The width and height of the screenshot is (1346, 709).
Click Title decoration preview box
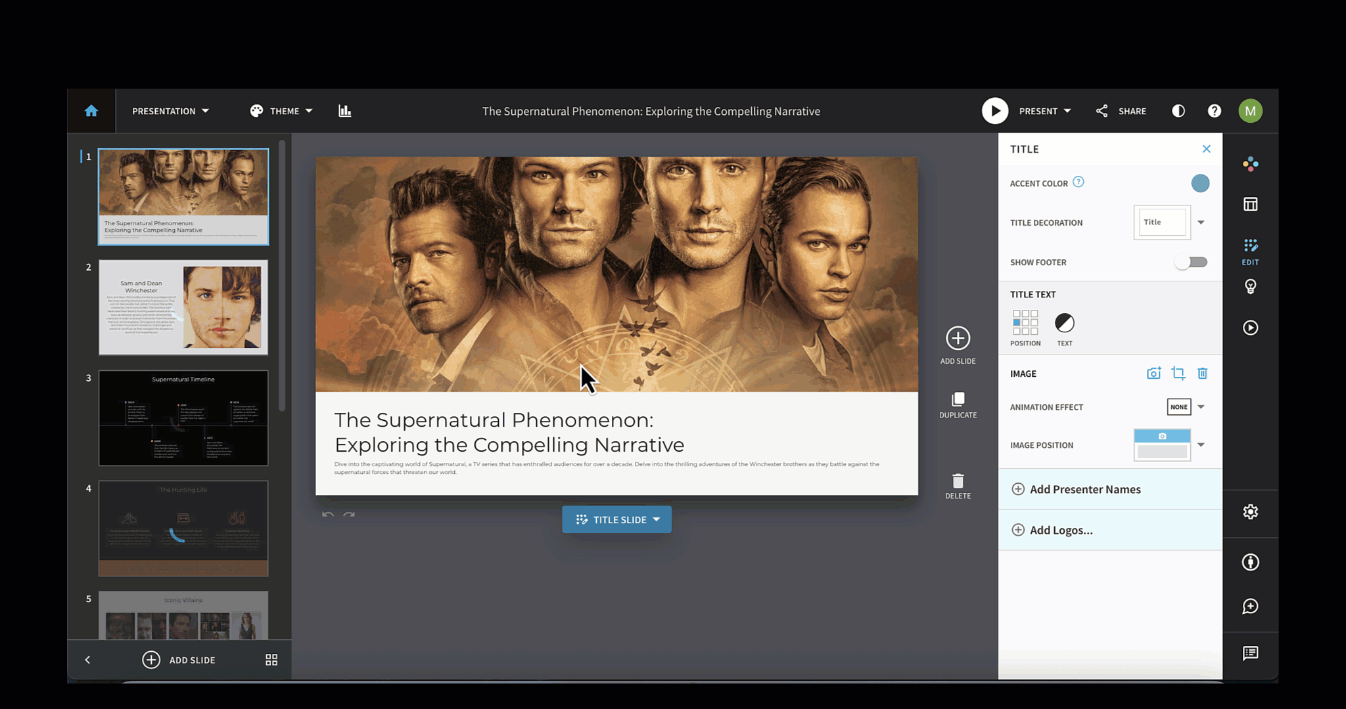click(1162, 223)
